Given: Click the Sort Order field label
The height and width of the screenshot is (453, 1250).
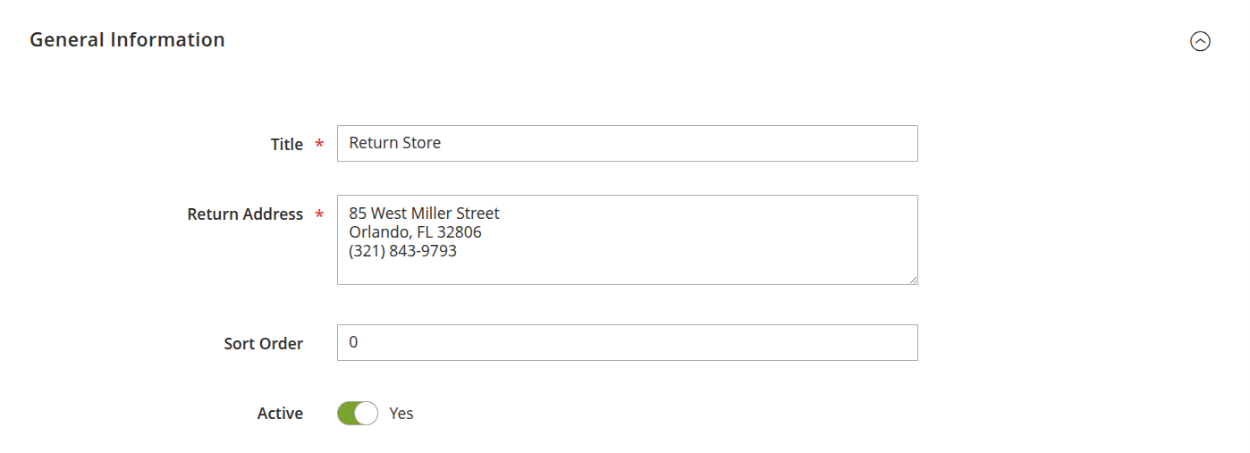Looking at the screenshot, I should click(x=263, y=343).
